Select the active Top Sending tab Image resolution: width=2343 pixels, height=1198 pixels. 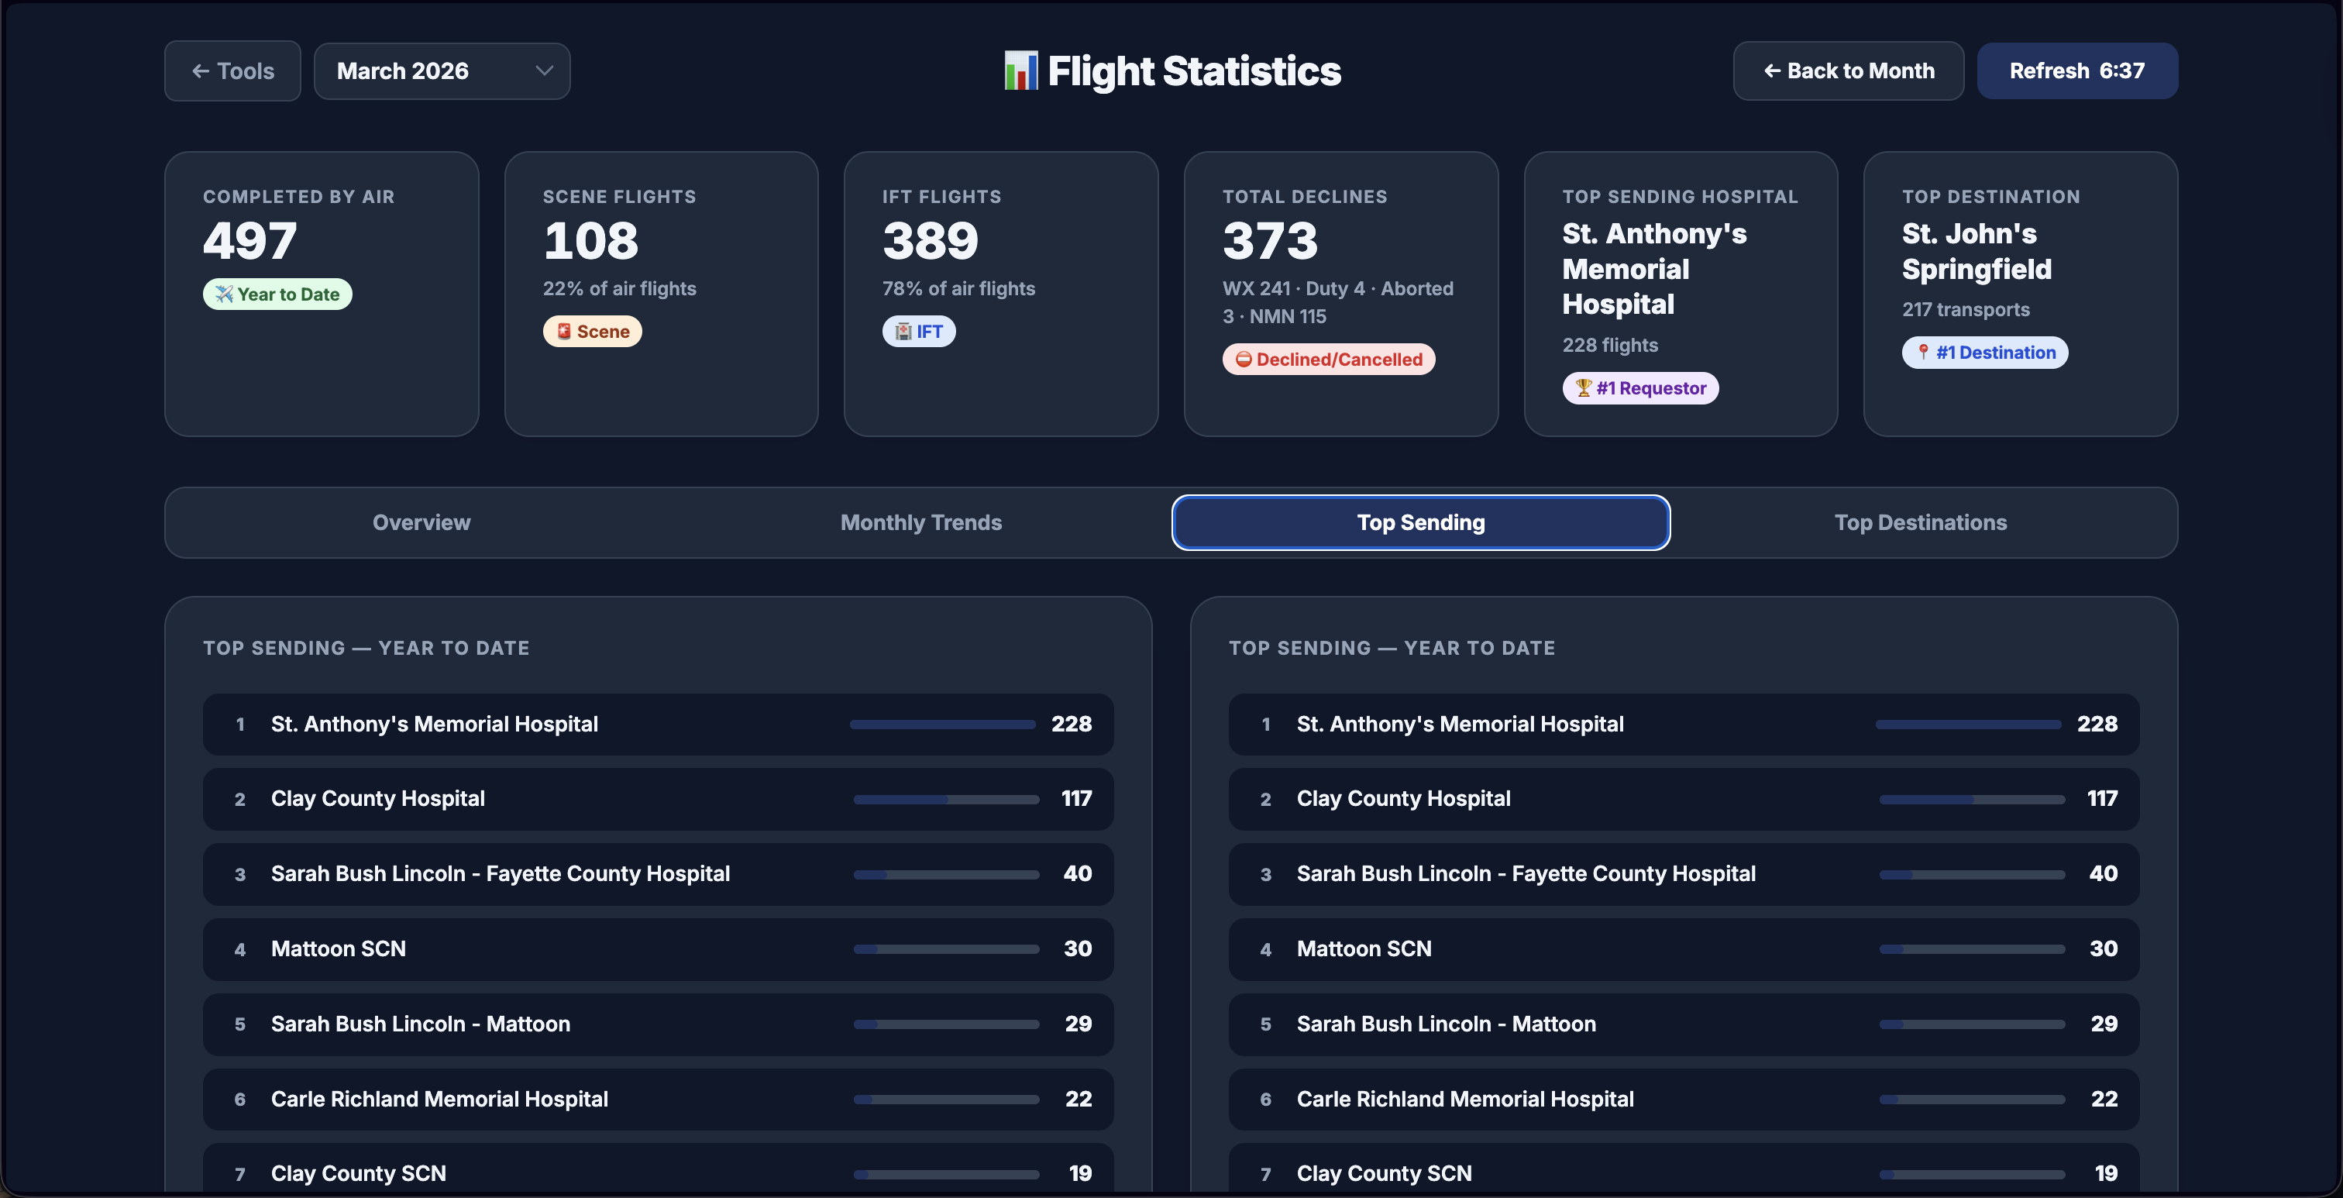pos(1421,522)
